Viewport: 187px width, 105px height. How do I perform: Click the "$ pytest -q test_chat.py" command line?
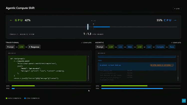[x=110, y=65]
